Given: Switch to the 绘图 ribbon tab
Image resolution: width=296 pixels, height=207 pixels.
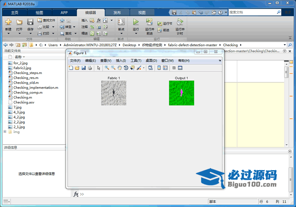Looking at the screenshot, I should (x=39, y=13).
